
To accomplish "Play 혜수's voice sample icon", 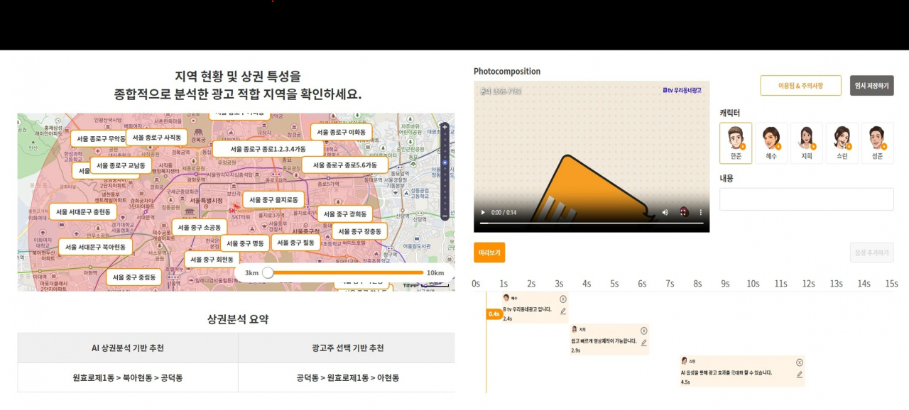I will (778, 147).
